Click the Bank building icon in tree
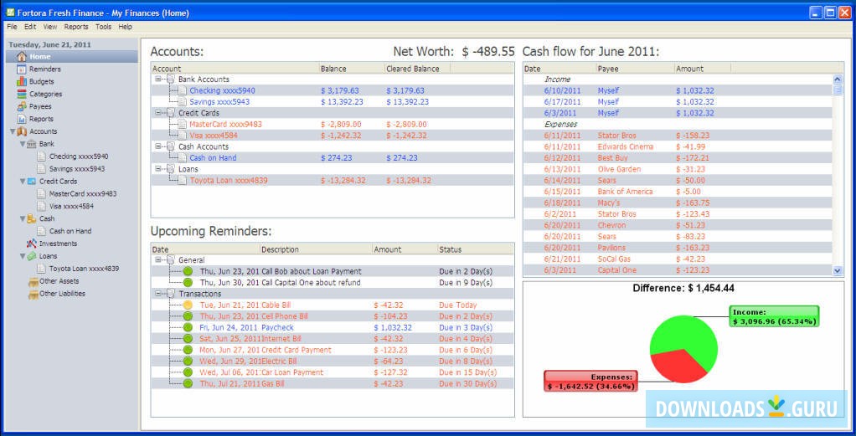856x436 pixels. click(32, 144)
